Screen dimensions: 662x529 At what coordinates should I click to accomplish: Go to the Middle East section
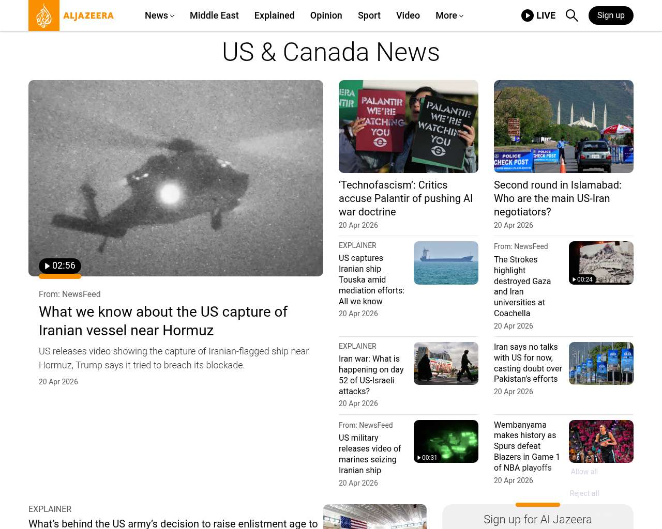[214, 15]
